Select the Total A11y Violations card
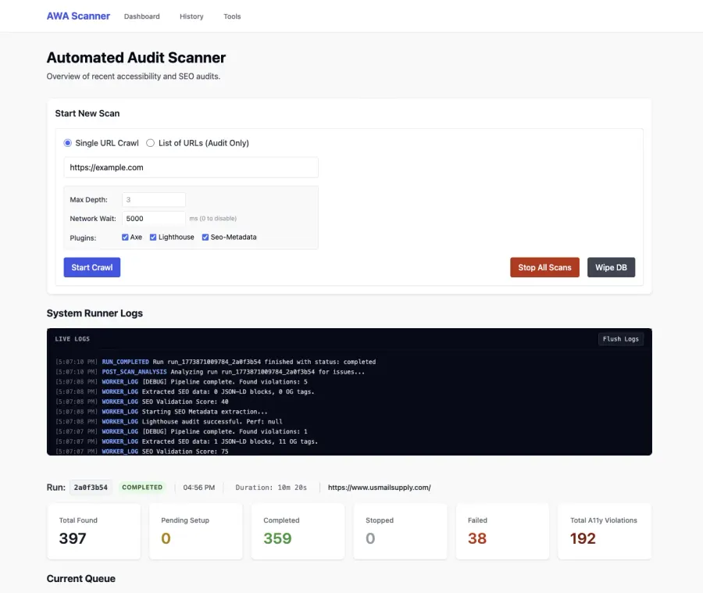 [x=605, y=531]
